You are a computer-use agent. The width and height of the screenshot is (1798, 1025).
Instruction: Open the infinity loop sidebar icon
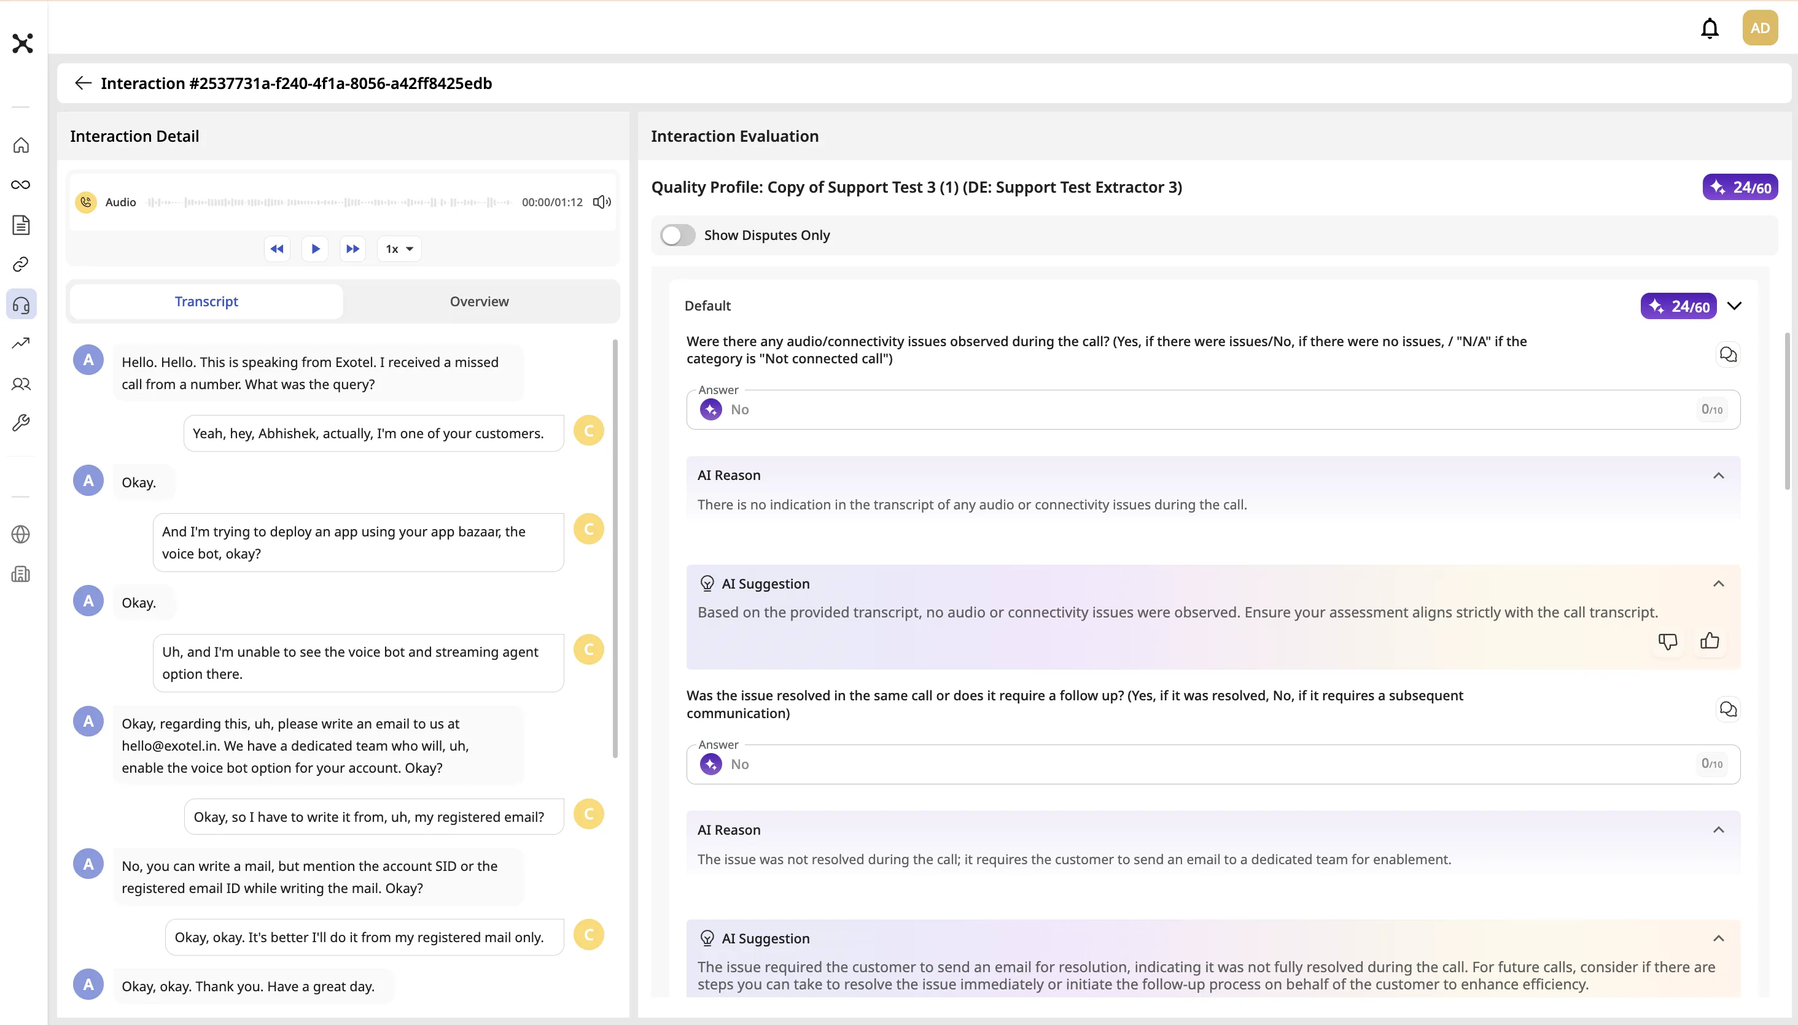tap(21, 185)
